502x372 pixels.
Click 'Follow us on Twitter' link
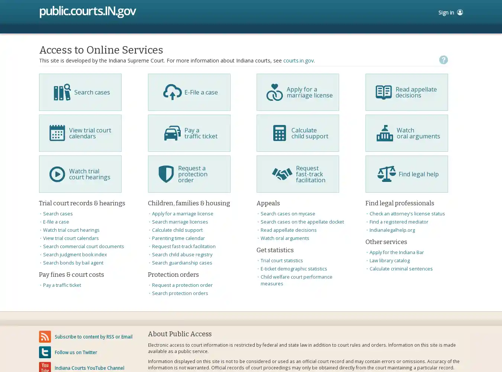pos(76,353)
